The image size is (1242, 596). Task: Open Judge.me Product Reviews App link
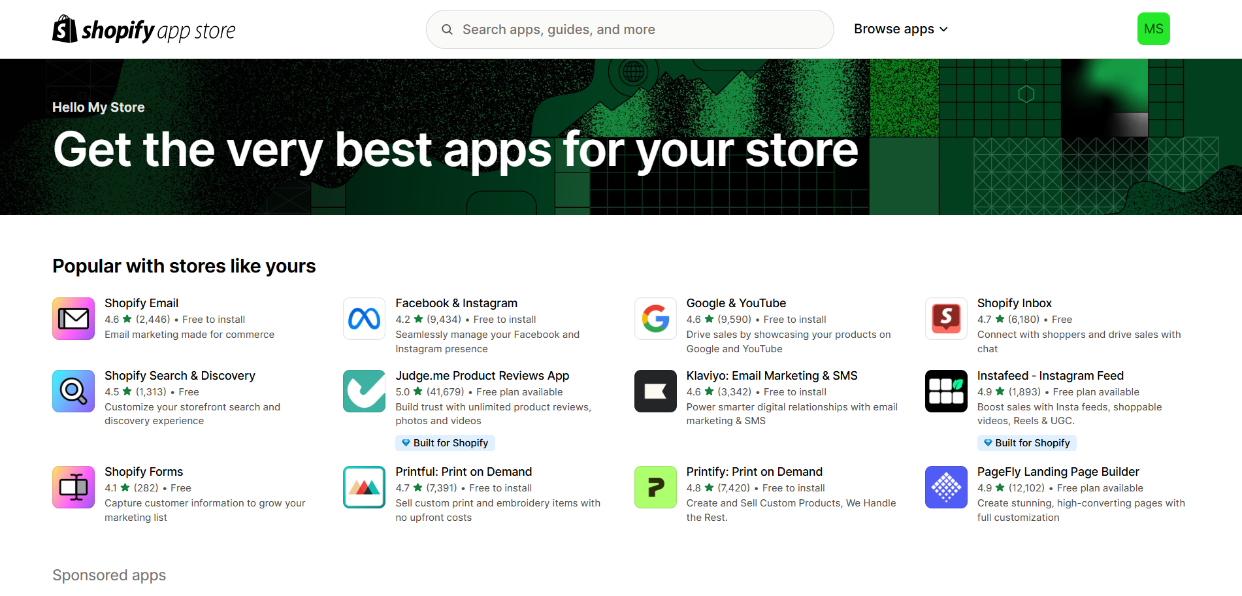(x=482, y=376)
